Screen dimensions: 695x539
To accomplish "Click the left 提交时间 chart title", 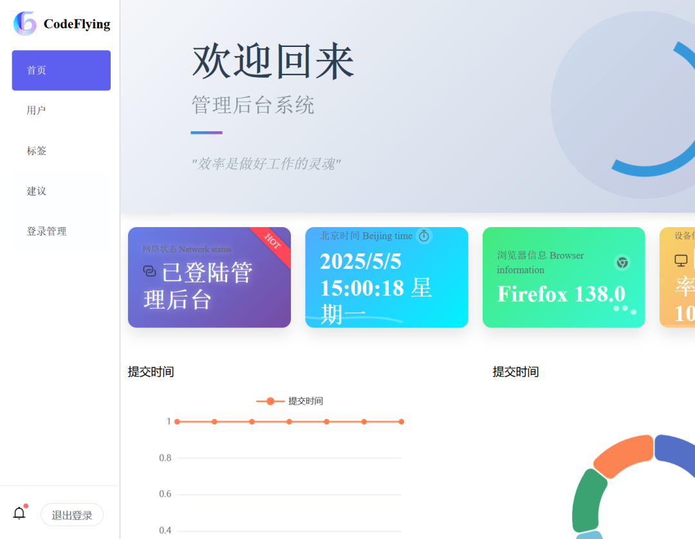I will 151,372.
